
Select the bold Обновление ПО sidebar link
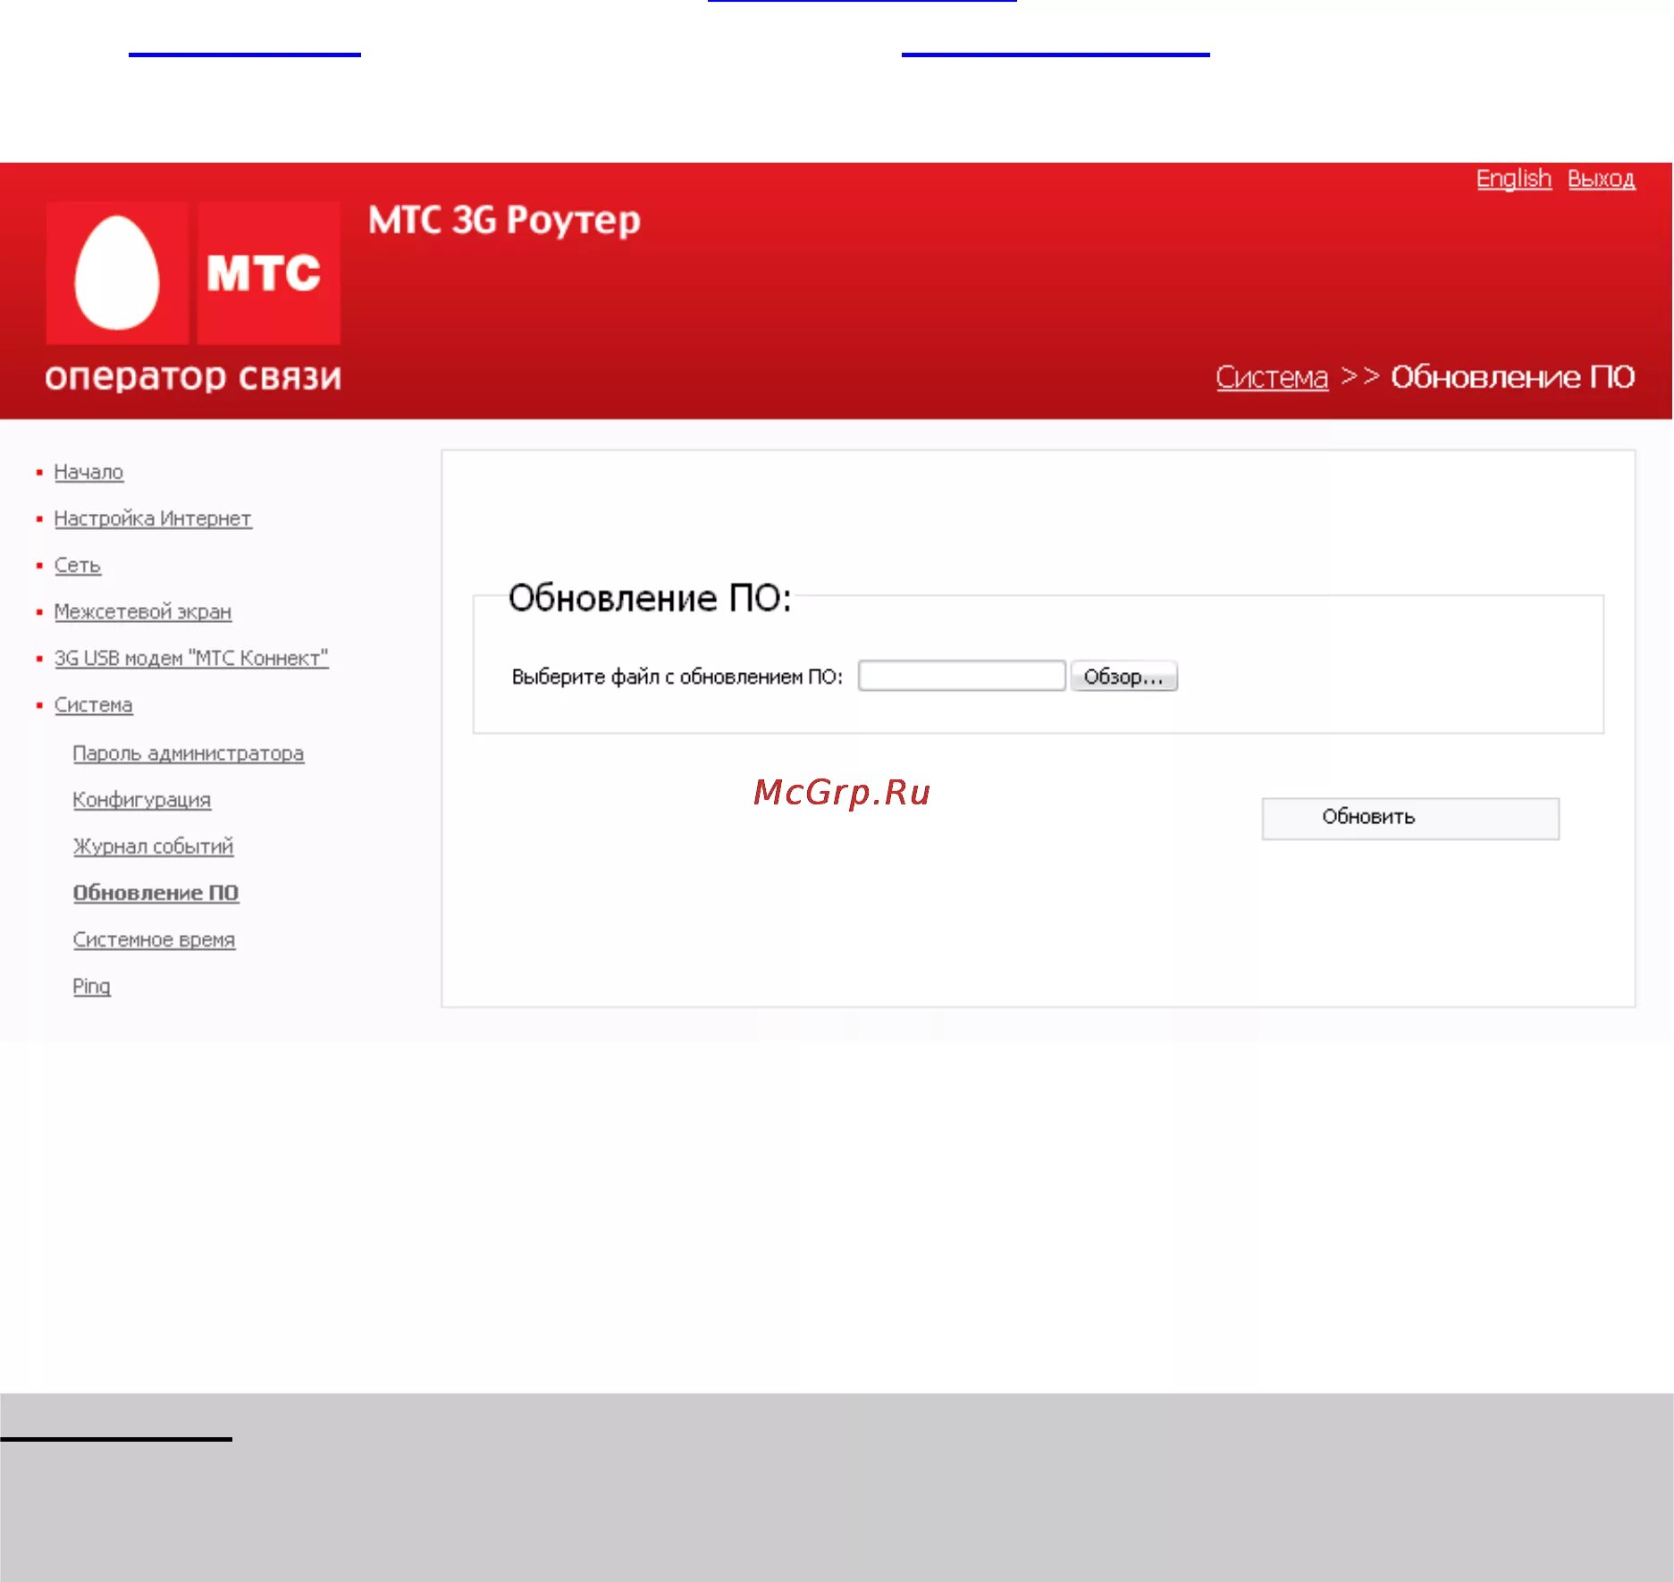coord(156,893)
